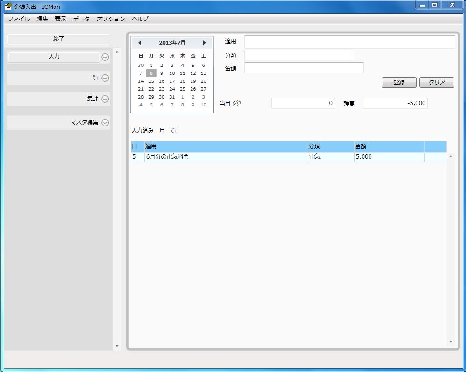
Task: Click the 分類 input field
Action: click(299, 55)
